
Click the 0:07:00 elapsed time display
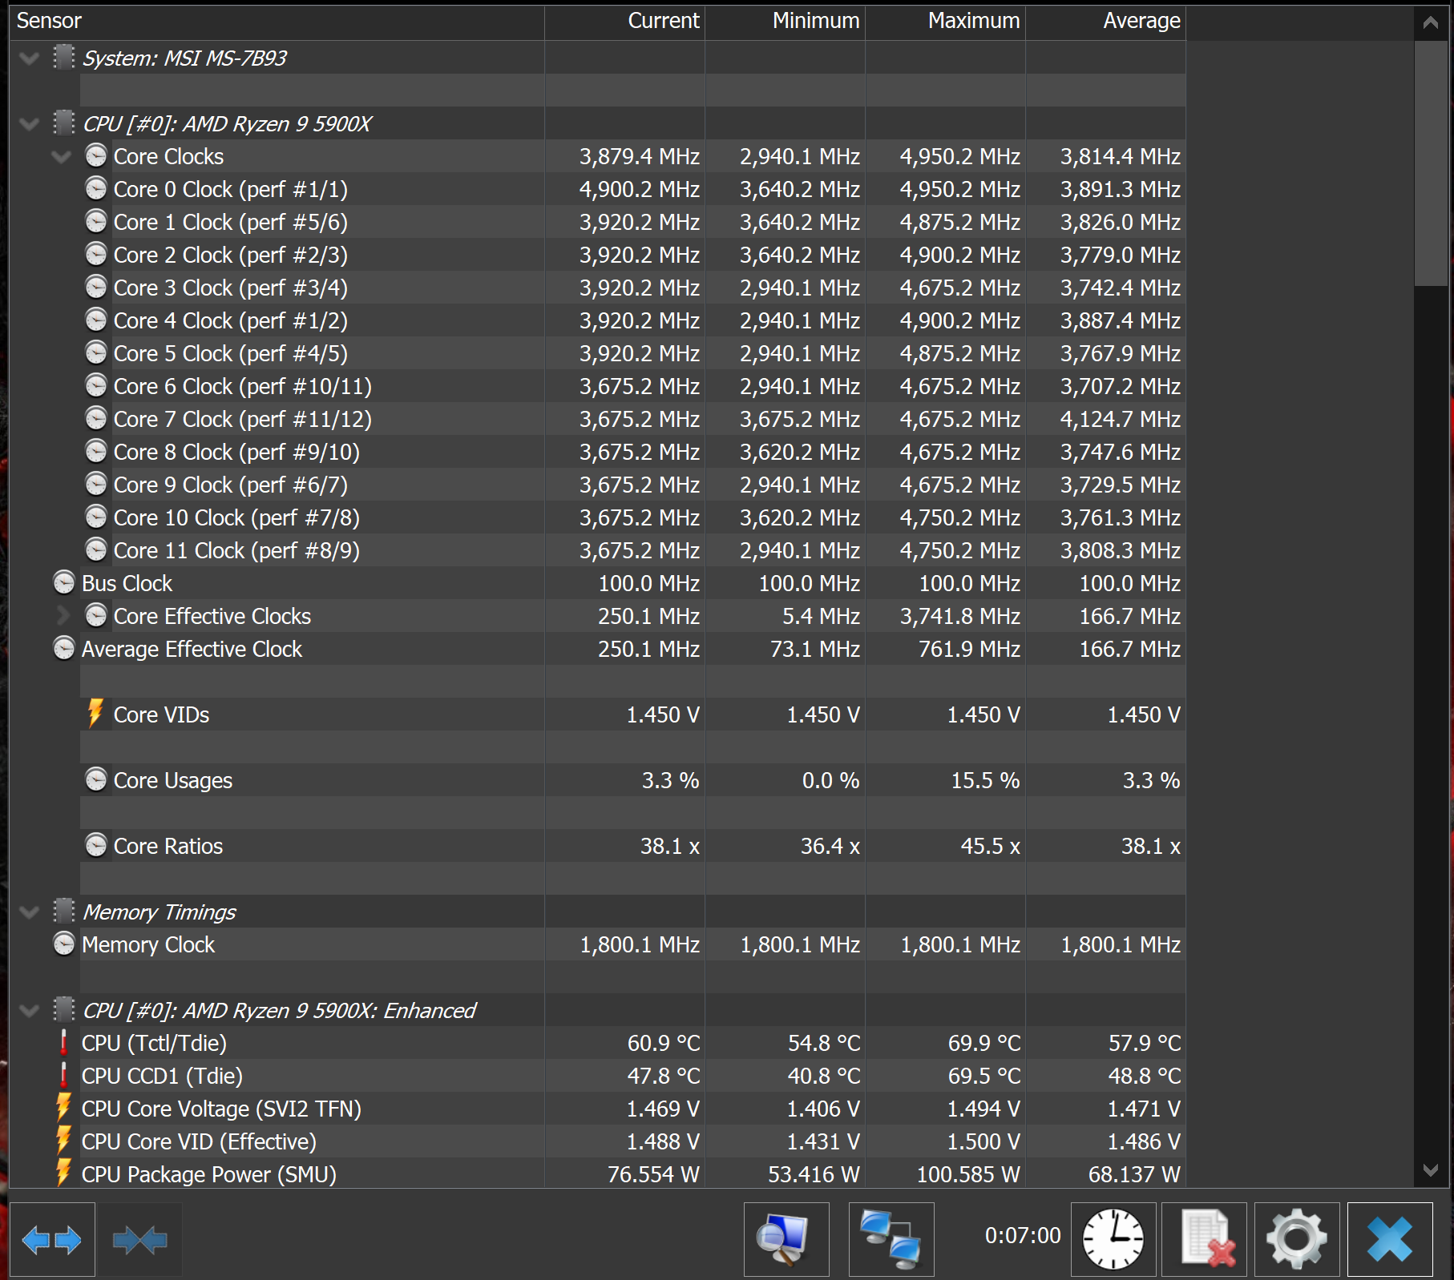click(x=1023, y=1236)
